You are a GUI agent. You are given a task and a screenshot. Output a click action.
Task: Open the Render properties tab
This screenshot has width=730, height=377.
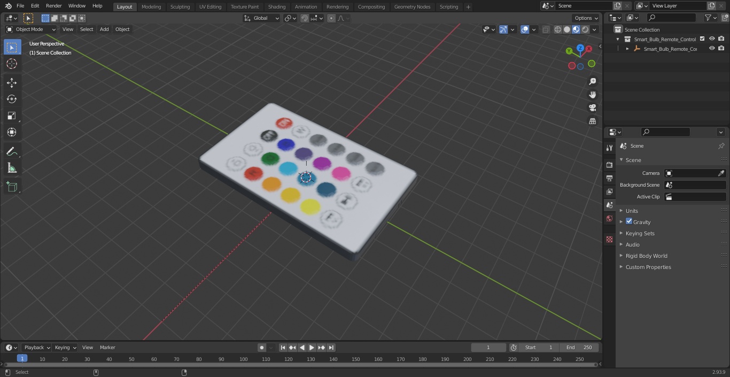[x=609, y=165]
